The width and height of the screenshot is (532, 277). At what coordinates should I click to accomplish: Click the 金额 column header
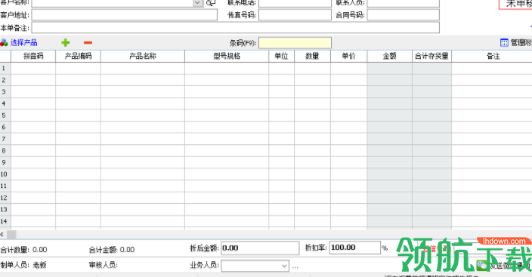point(389,56)
